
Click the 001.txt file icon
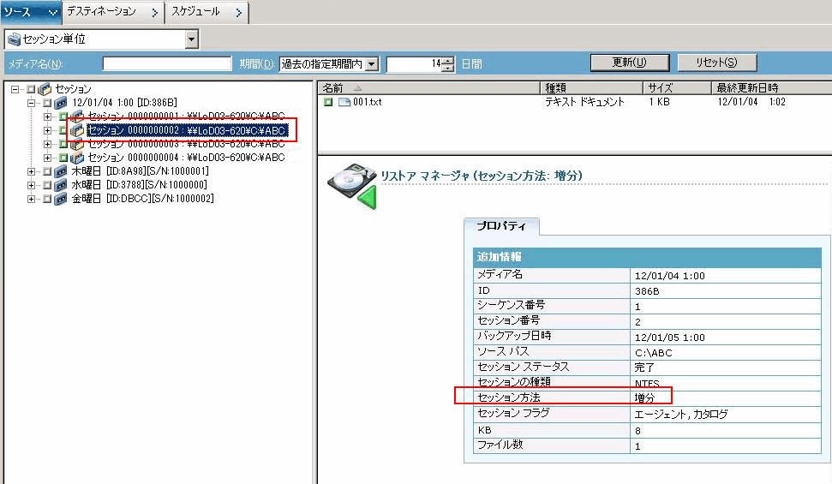(x=344, y=102)
